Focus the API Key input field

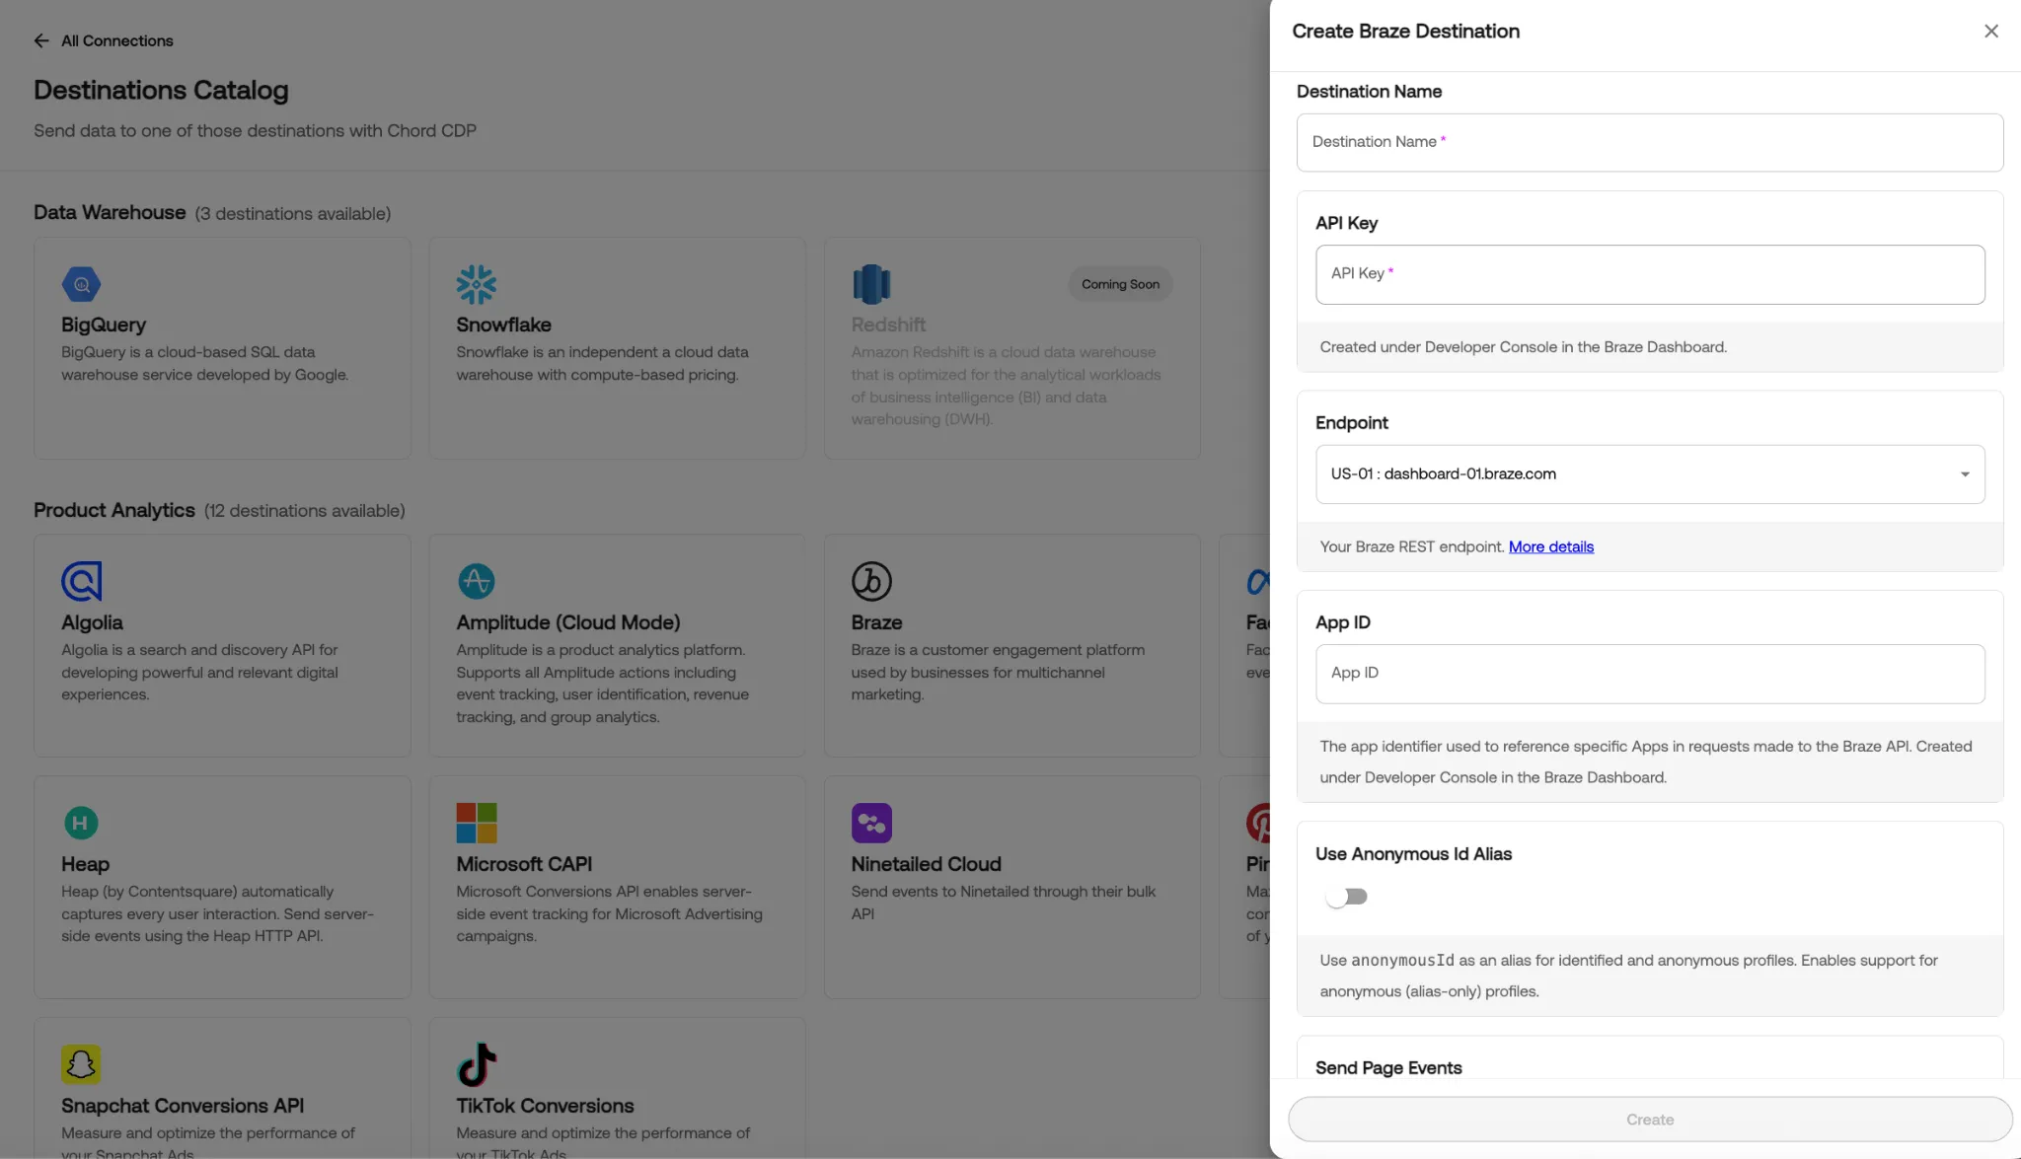coord(1650,274)
